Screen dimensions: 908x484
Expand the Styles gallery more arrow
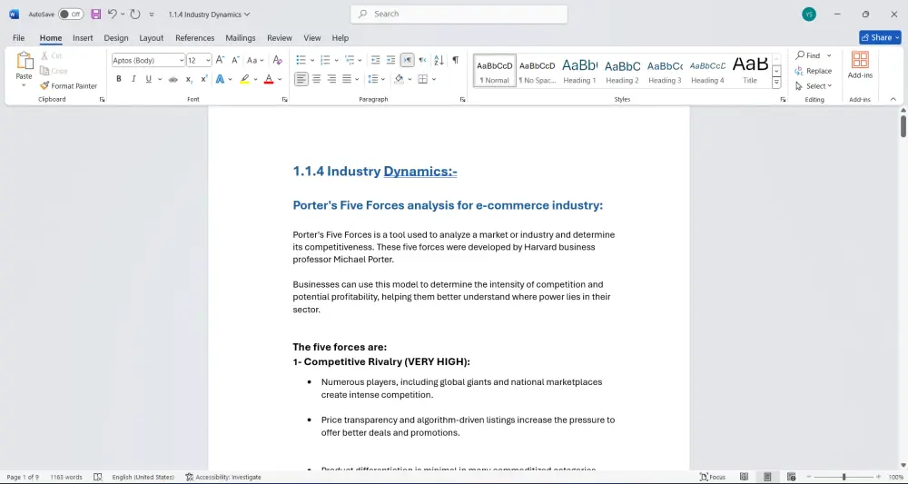click(776, 83)
